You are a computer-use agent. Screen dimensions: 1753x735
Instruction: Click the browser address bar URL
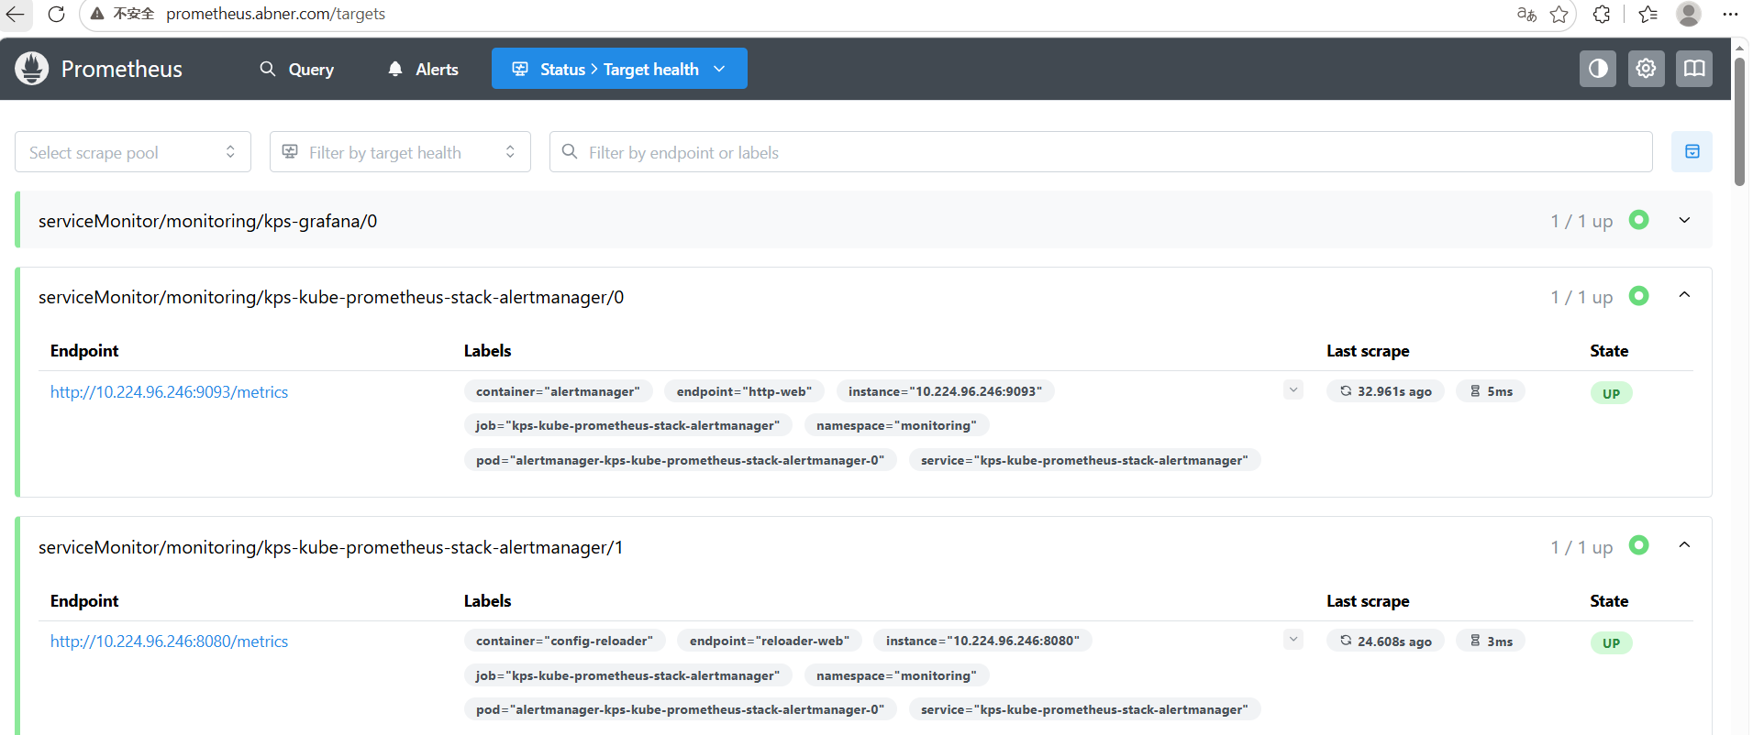click(x=275, y=14)
